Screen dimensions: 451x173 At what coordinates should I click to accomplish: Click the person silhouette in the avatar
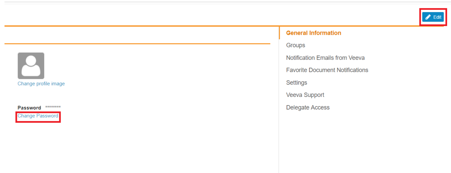click(x=31, y=66)
